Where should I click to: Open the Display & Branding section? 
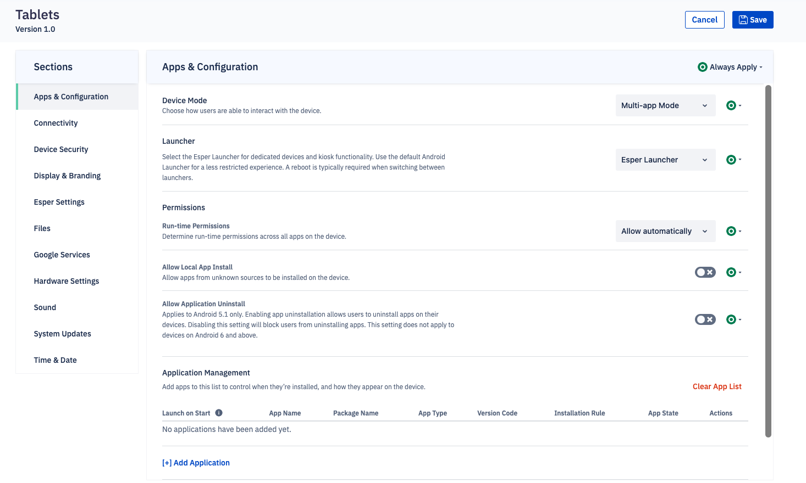pyautogui.click(x=77, y=176)
